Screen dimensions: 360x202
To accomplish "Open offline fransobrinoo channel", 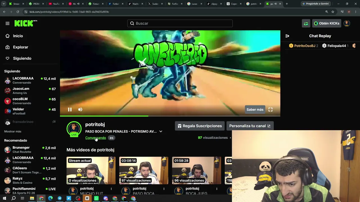I will pyautogui.click(x=30, y=122).
